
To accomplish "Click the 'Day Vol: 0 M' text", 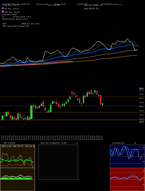I will [x=91, y=8].
